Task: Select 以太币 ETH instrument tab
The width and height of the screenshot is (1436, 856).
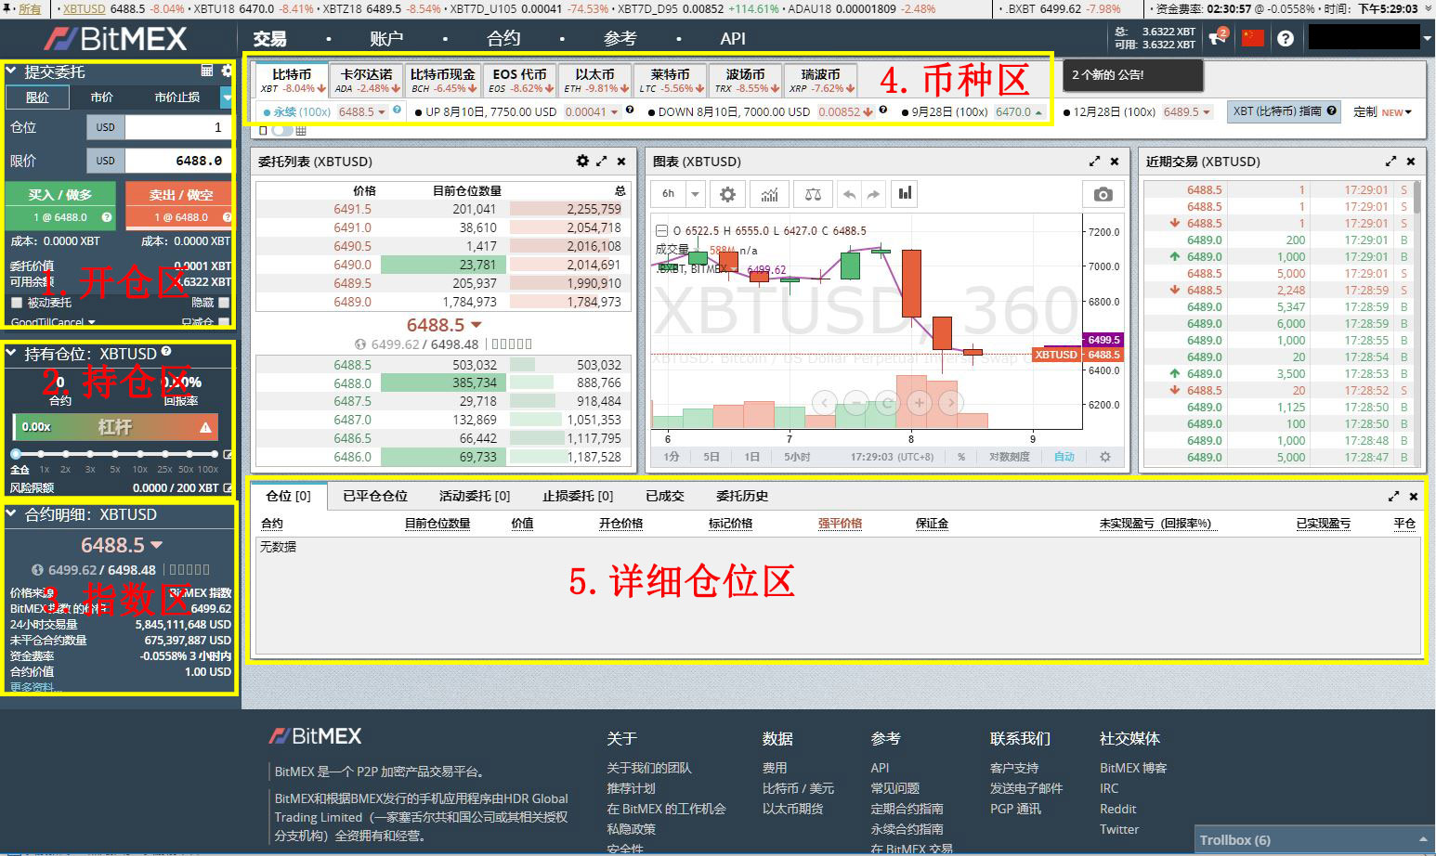Action: (595, 80)
